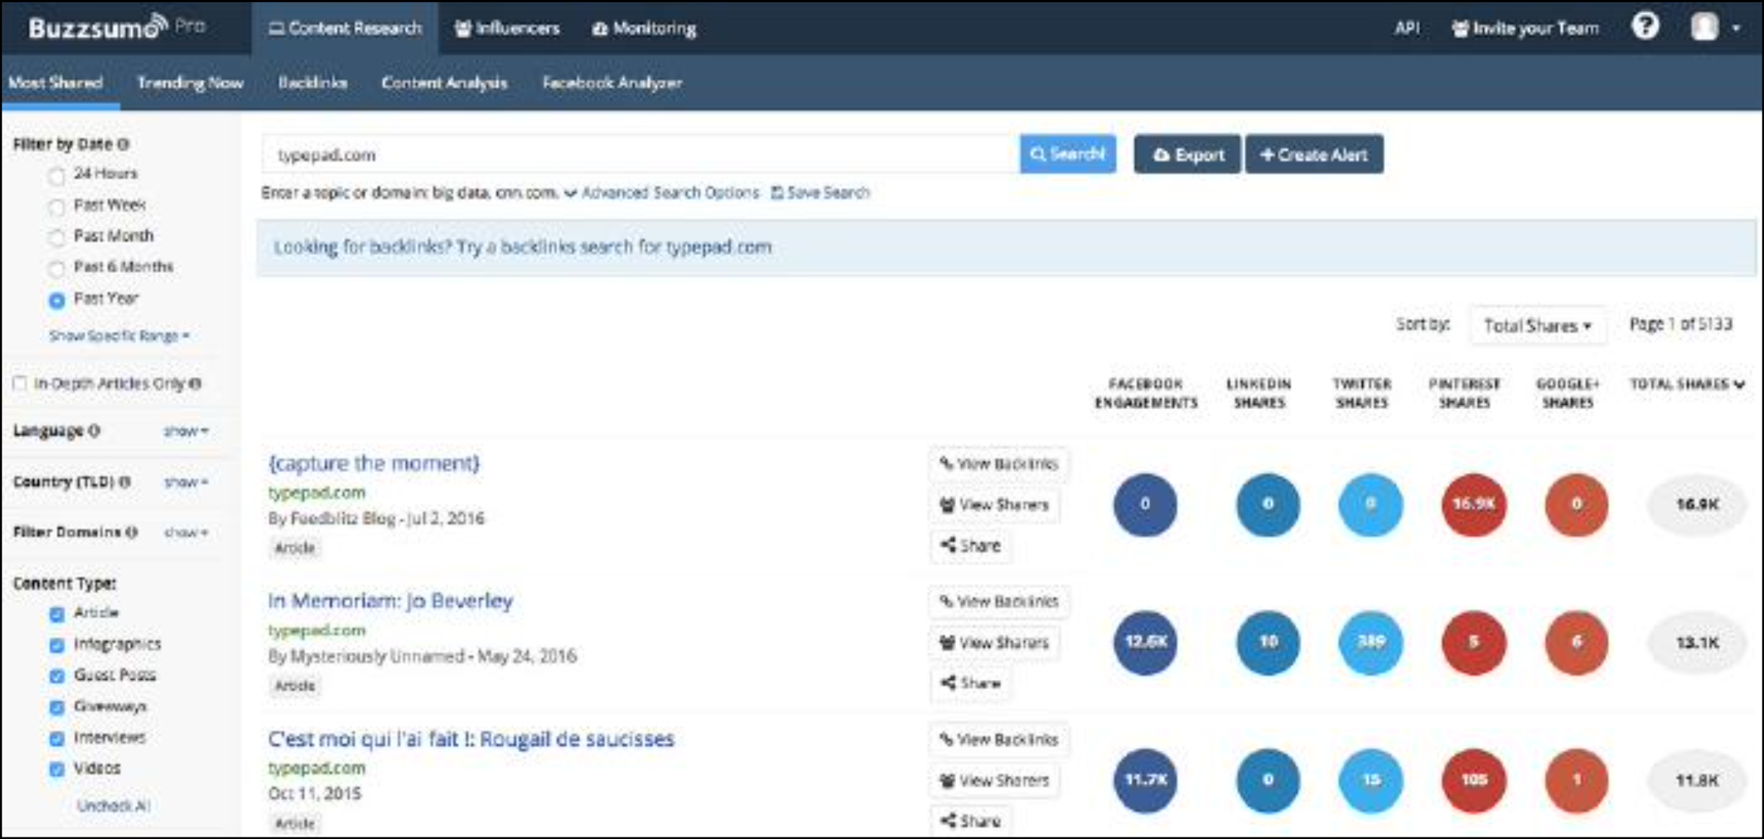Viewport: 1764px width, 839px height.
Task: Open the Influencers tab
Action: (x=507, y=28)
